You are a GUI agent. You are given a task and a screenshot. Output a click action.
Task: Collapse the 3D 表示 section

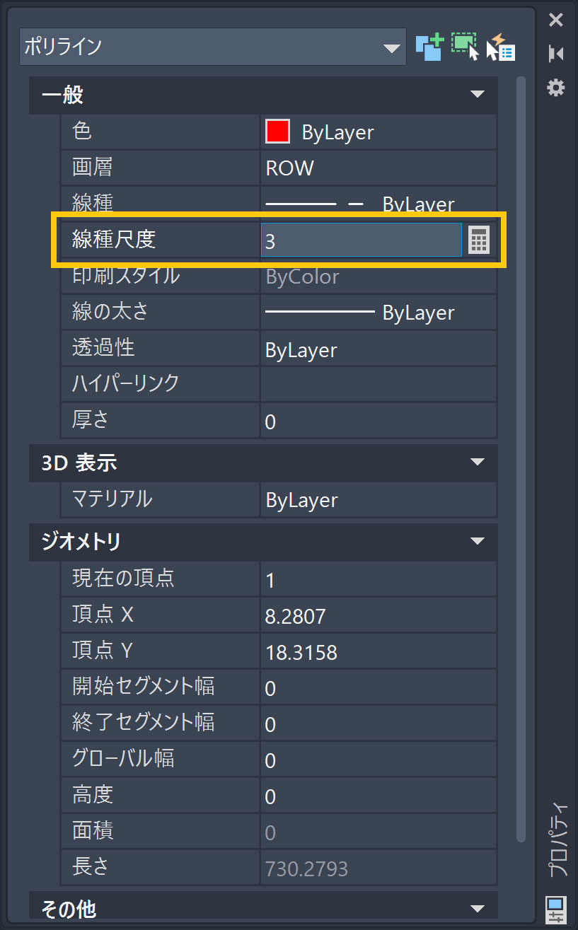[x=478, y=463]
